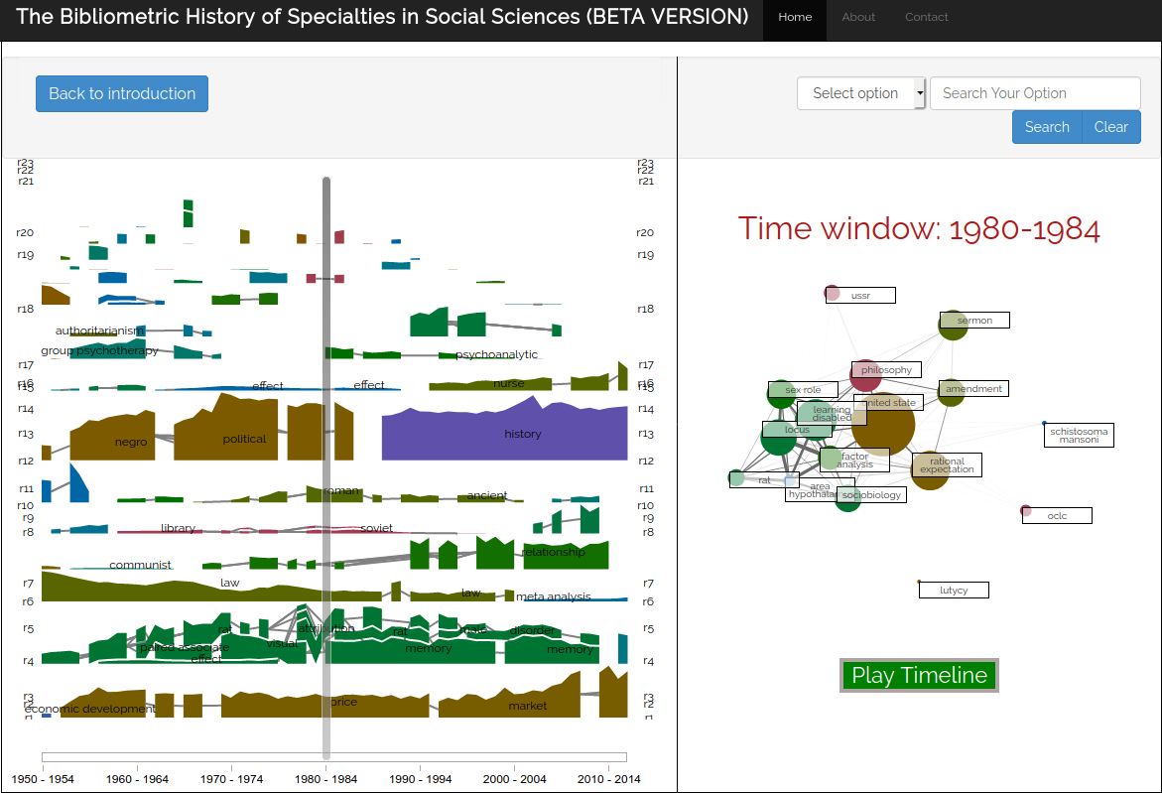Click the schistosoma mansoni node label

(1079, 435)
